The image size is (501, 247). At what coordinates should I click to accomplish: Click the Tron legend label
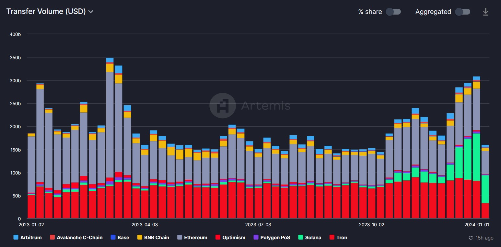pos(342,238)
